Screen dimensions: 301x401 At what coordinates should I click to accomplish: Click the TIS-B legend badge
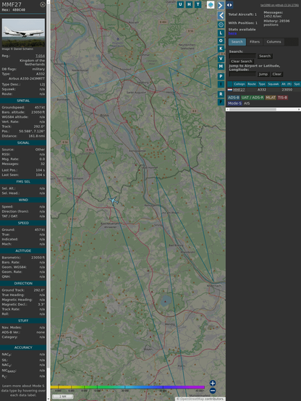pos(283,98)
